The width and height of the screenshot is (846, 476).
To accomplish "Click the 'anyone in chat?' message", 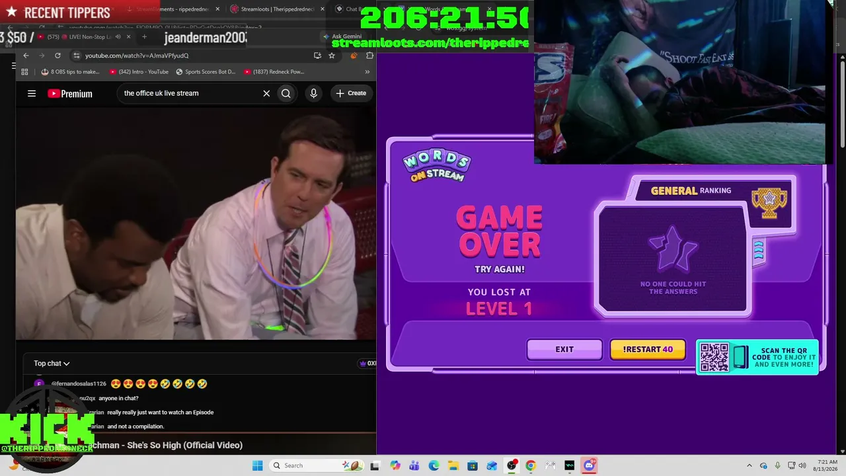I will [x=118, y=399].
